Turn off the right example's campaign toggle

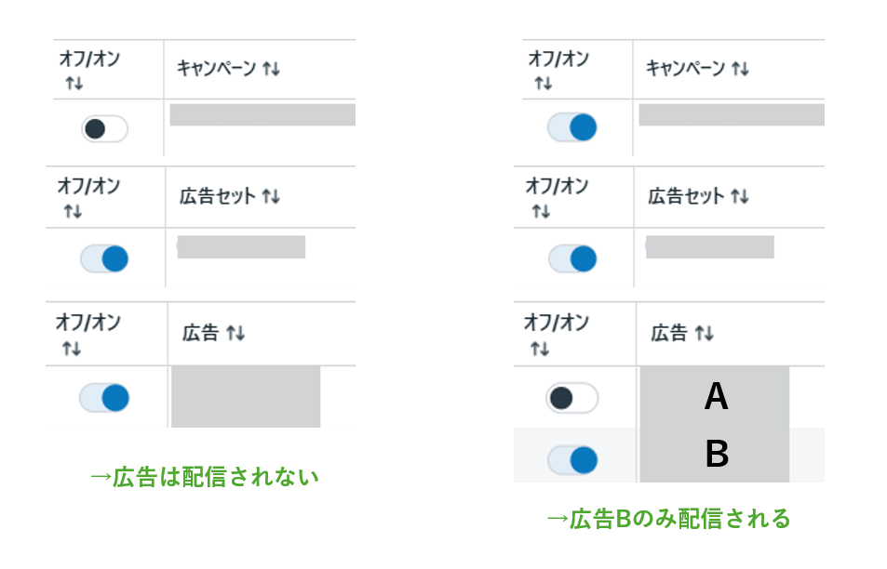tap(571, 127)
